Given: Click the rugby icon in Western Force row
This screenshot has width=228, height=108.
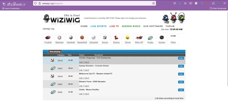Looking at the screenshot, I should click(x=53, y=84).
